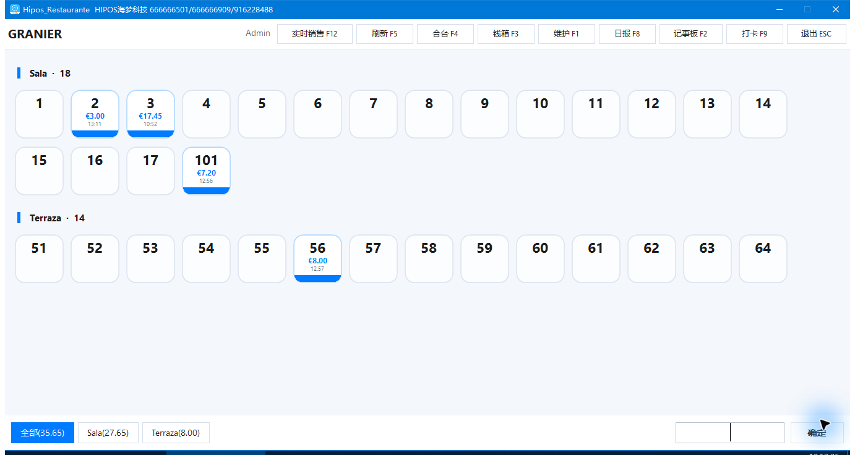Image resolution: width=855 pixels, height=455 pixels.
Task: Open the cash drawer via 钱箱 F3
Action: click(x=506, y=34)
